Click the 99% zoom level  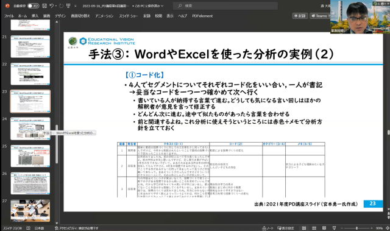379,228
